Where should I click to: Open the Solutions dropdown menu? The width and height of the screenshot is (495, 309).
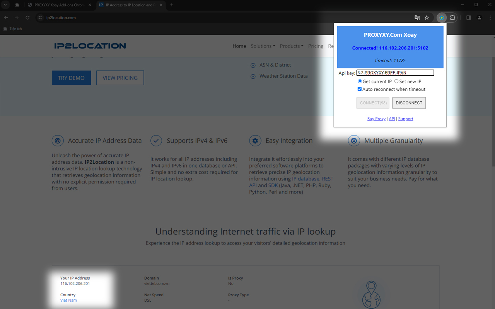pyautogui.click(x=263, y=46)
